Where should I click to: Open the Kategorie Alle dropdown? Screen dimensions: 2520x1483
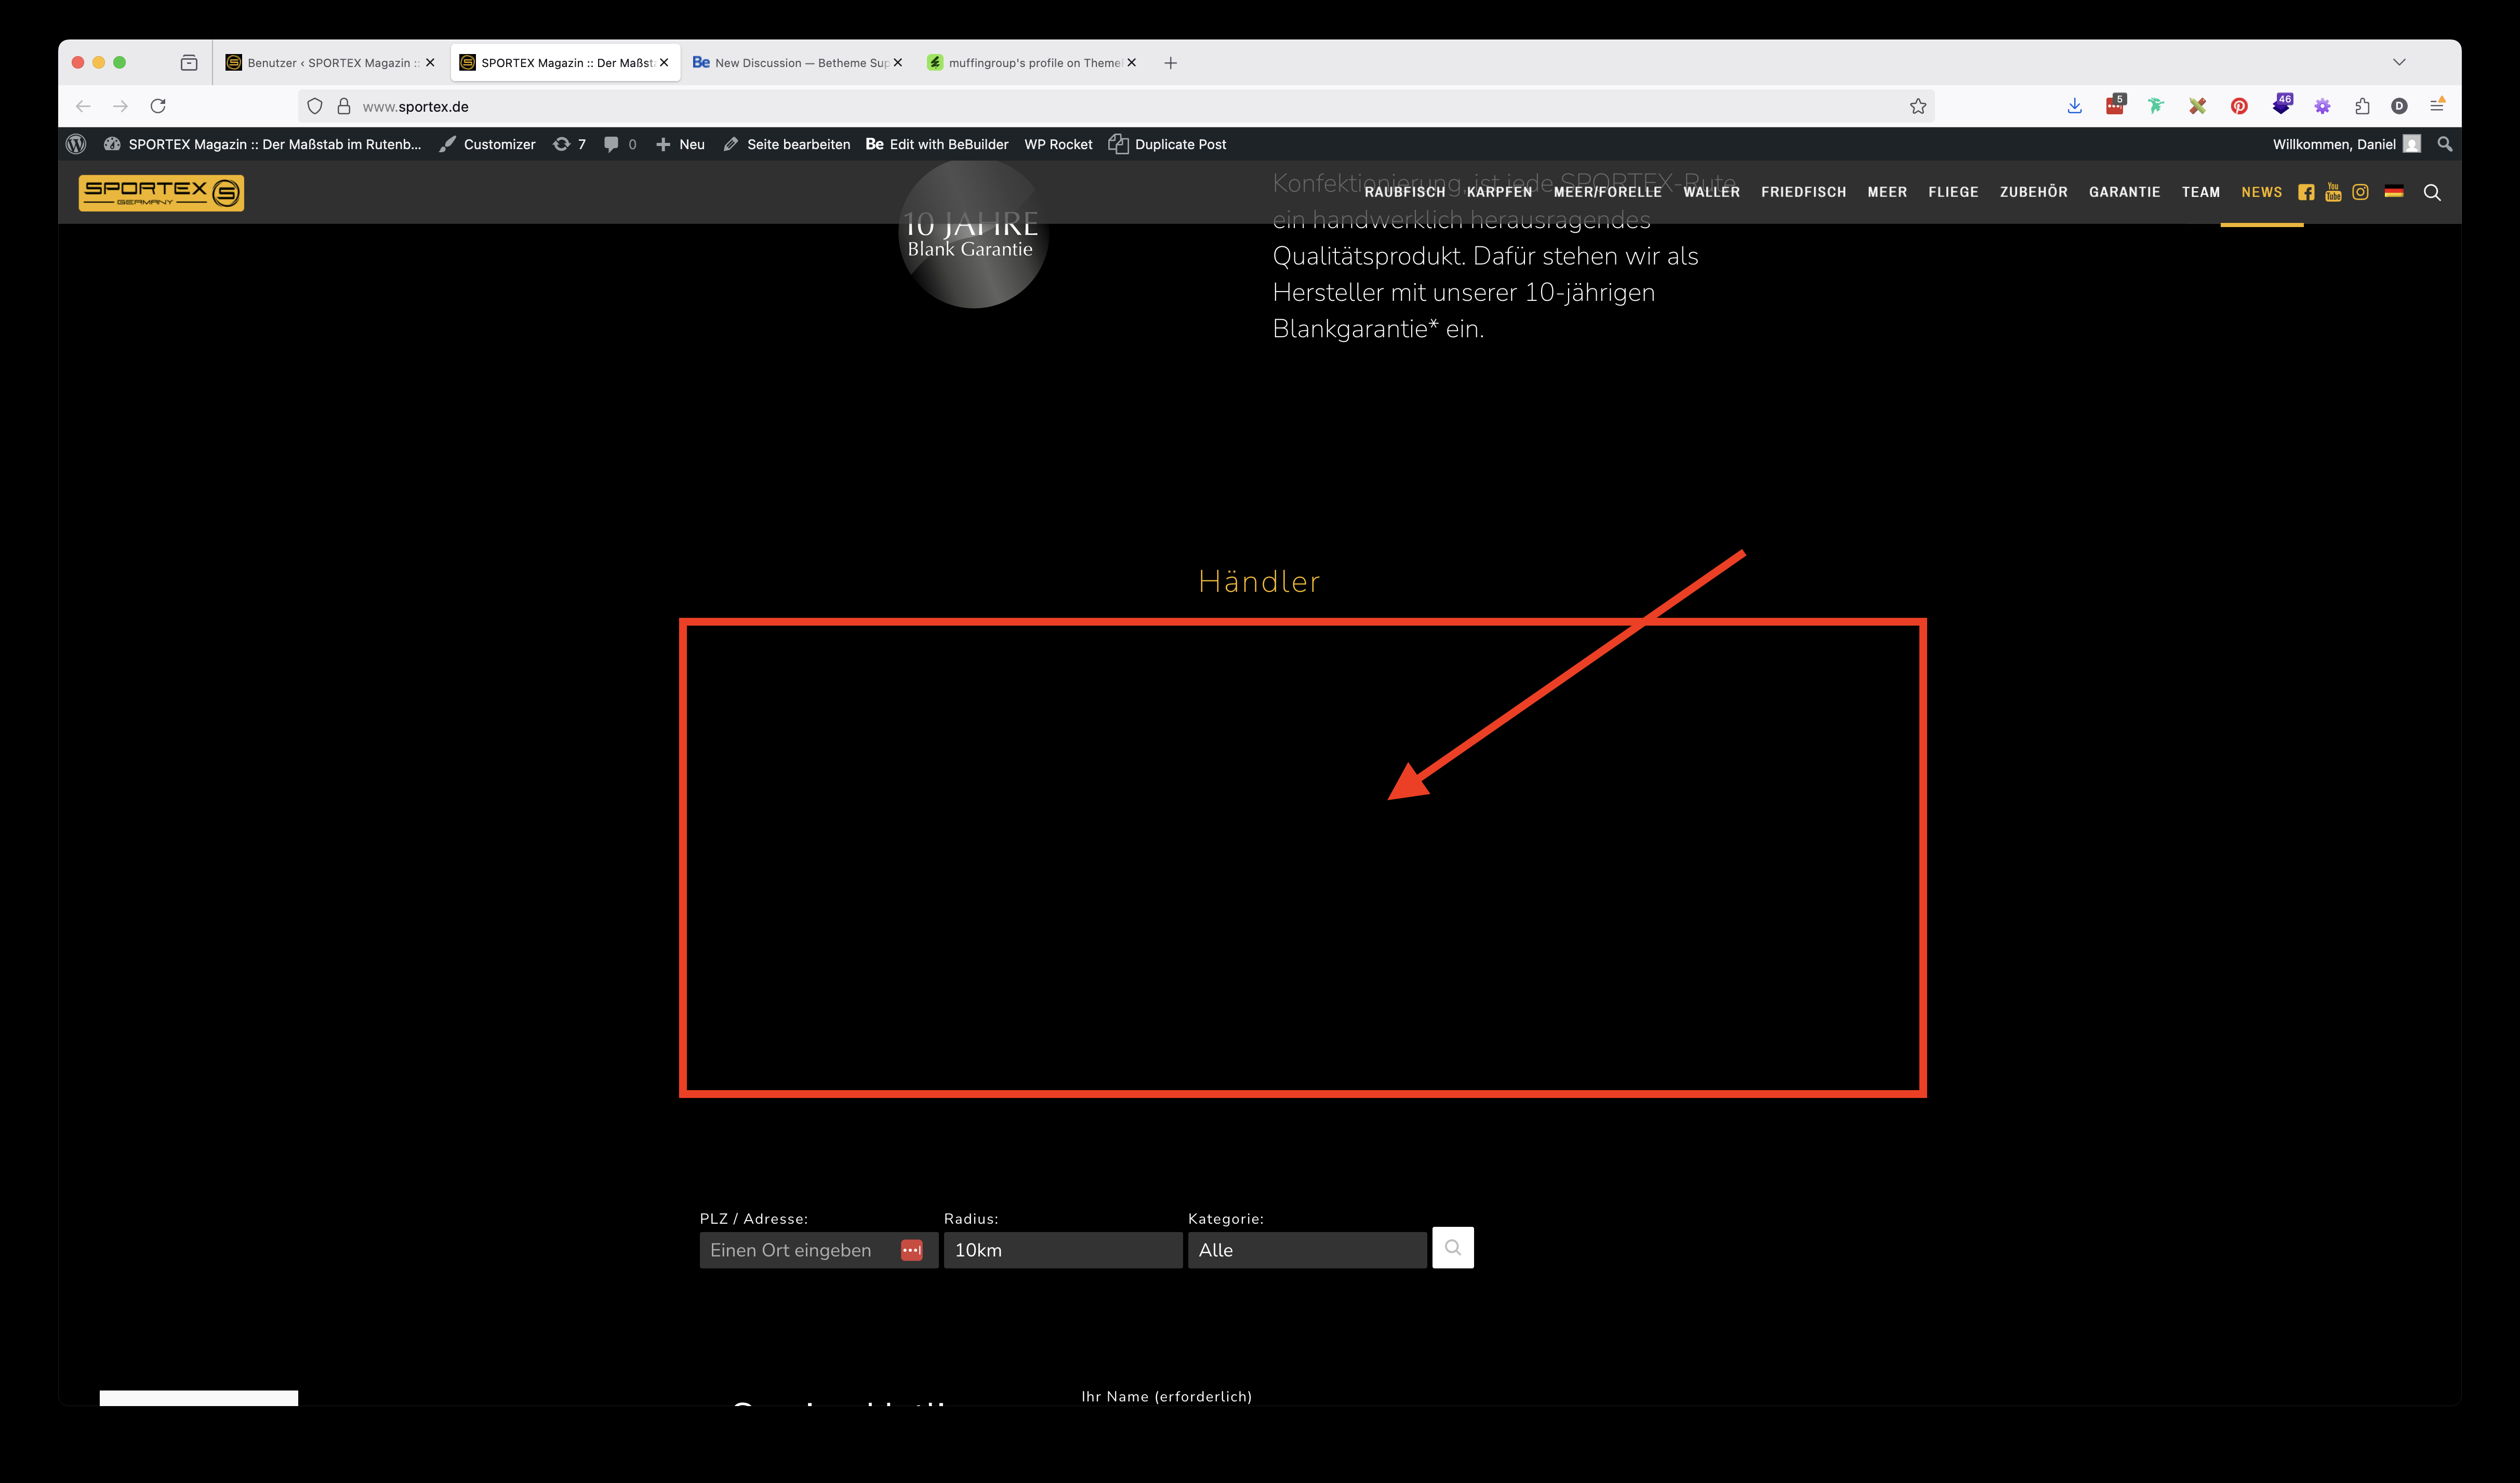1306,1250
